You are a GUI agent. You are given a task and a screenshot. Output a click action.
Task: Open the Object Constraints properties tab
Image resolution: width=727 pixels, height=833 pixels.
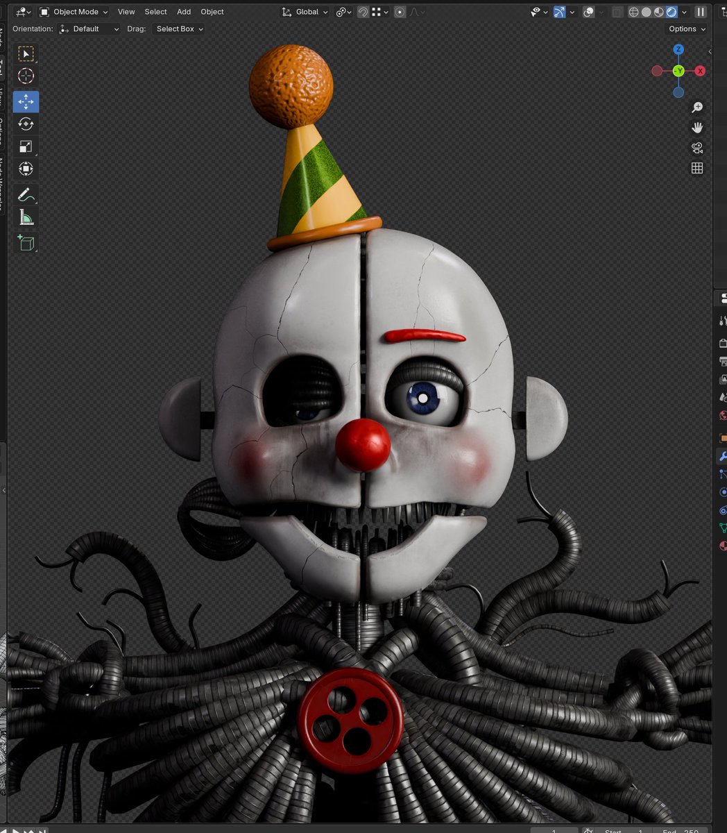(723, 510)
